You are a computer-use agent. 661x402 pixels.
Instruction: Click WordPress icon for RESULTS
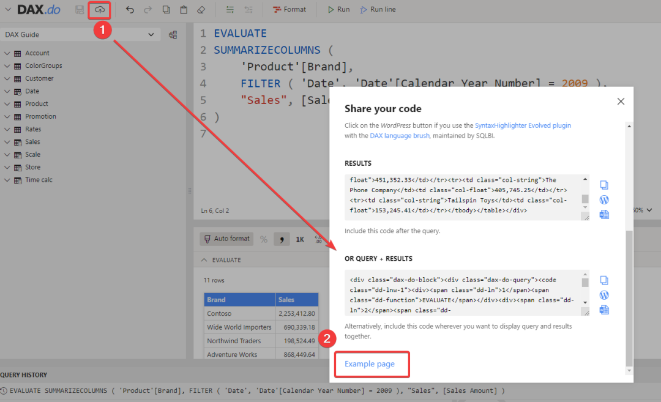(x=604, y=199)
